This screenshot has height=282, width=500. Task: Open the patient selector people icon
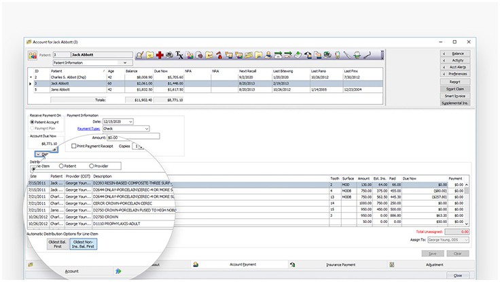(33, 55)
